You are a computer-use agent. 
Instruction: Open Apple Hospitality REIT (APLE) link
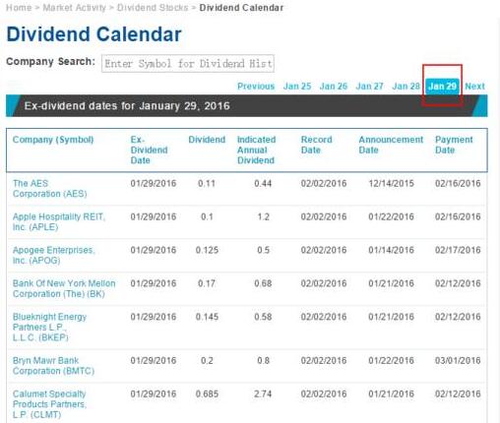[x=59, y=222]
